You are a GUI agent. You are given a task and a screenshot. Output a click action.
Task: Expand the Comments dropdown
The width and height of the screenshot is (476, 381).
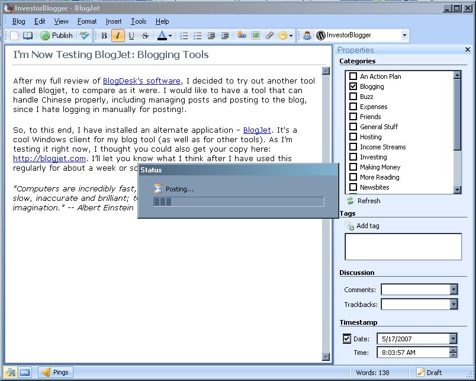(x=454, y=289)
